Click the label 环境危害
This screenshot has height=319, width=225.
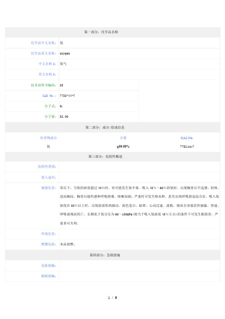click(49, 234)
